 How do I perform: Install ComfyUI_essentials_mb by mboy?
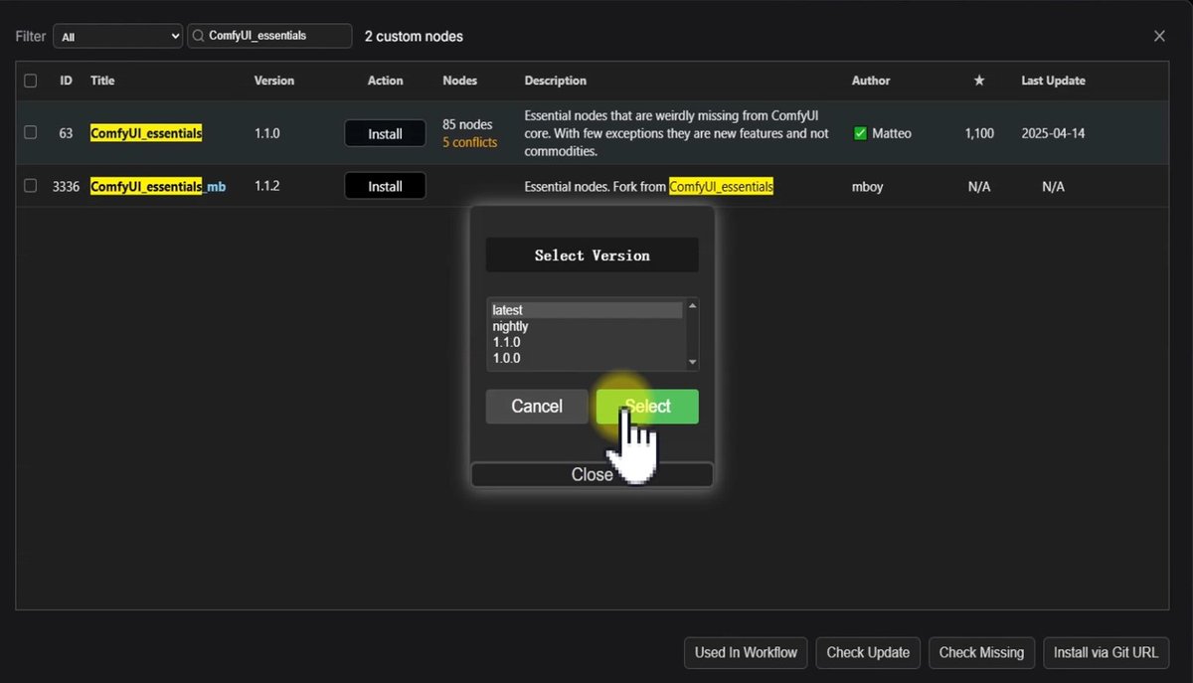coord(385,186)
